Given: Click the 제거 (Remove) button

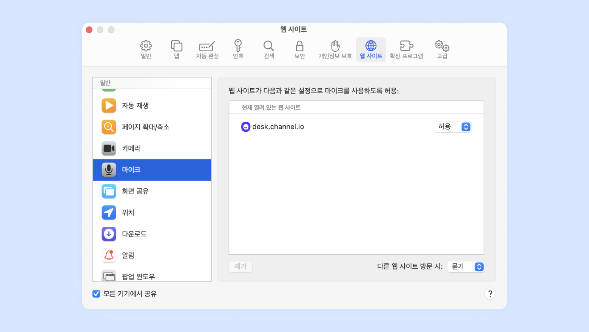Looking at the screenshot, I should pyautogui.click(x=241, y=266).
